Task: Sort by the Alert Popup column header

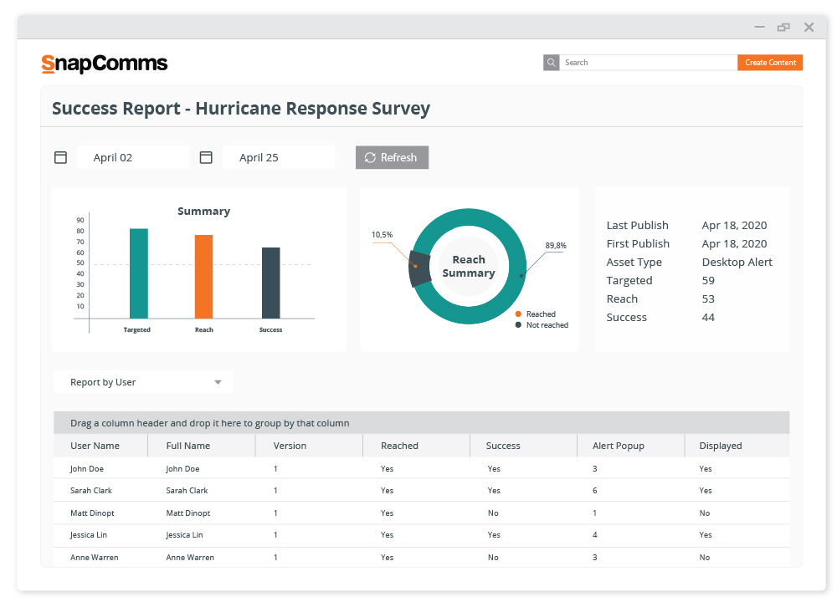Action: [x=619, y=446]
